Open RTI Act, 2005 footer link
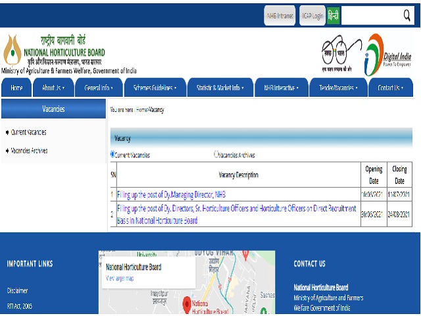This screenshot has height=316, width=421. 20,306
